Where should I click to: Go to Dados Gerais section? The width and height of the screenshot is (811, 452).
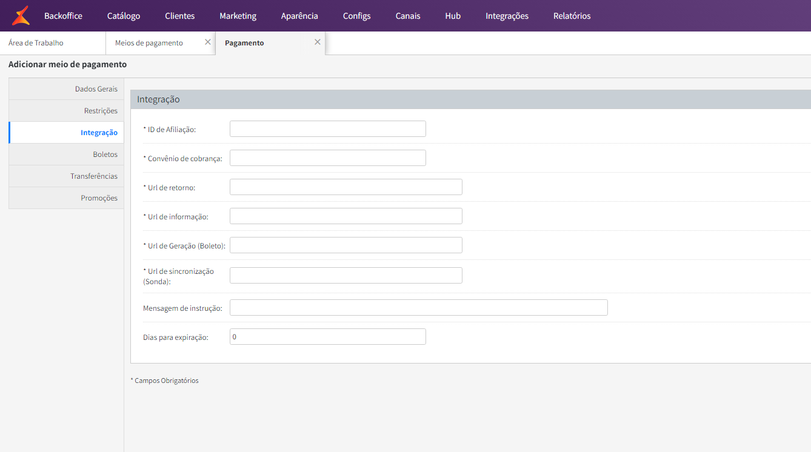pos(66,89)
